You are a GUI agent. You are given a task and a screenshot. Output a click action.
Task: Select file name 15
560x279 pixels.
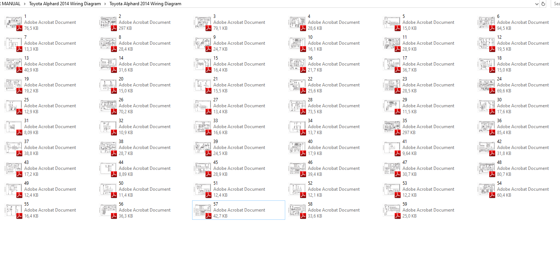tap(216, 58)
